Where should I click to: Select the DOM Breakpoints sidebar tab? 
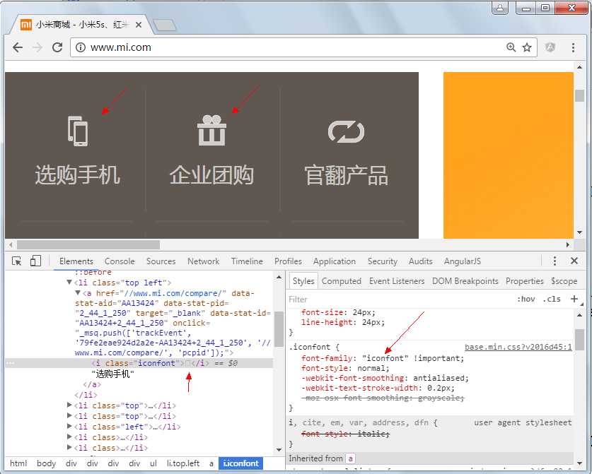pos(465,281)
